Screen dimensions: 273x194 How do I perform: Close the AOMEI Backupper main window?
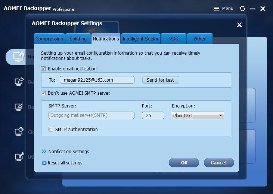tap(263, 9)
